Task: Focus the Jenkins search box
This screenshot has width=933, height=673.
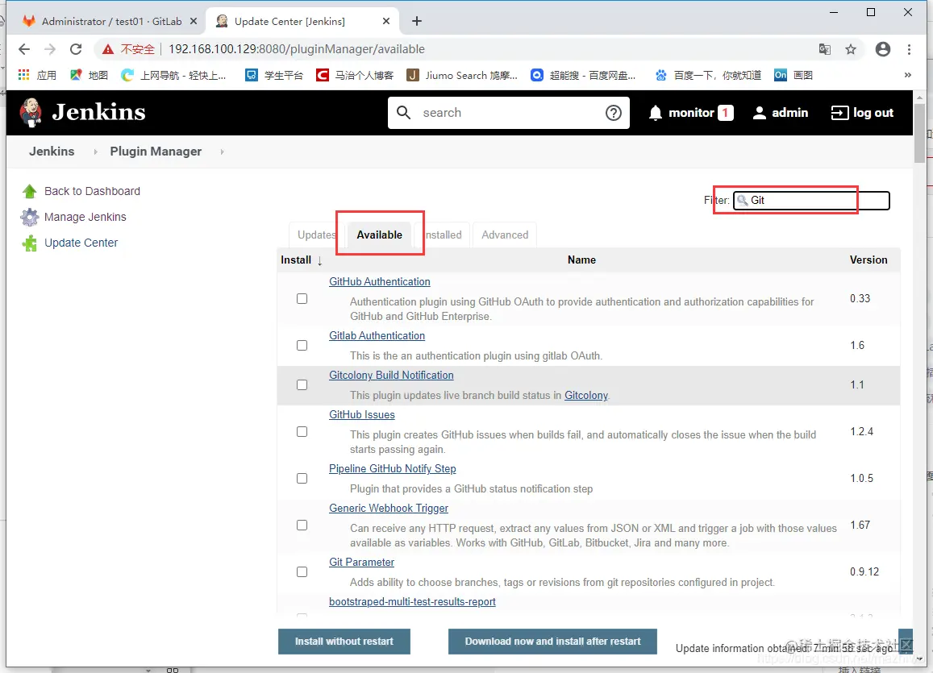Action: pos(509,113)
